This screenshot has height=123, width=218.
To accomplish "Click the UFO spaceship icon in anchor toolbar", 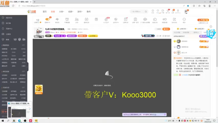I will click(145, 19).
